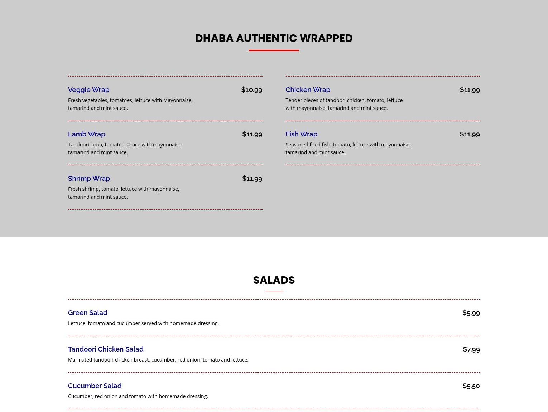Select the "Shrimp Wrap" item name
This screenshot has height=412, width=548.
[89, 179]
